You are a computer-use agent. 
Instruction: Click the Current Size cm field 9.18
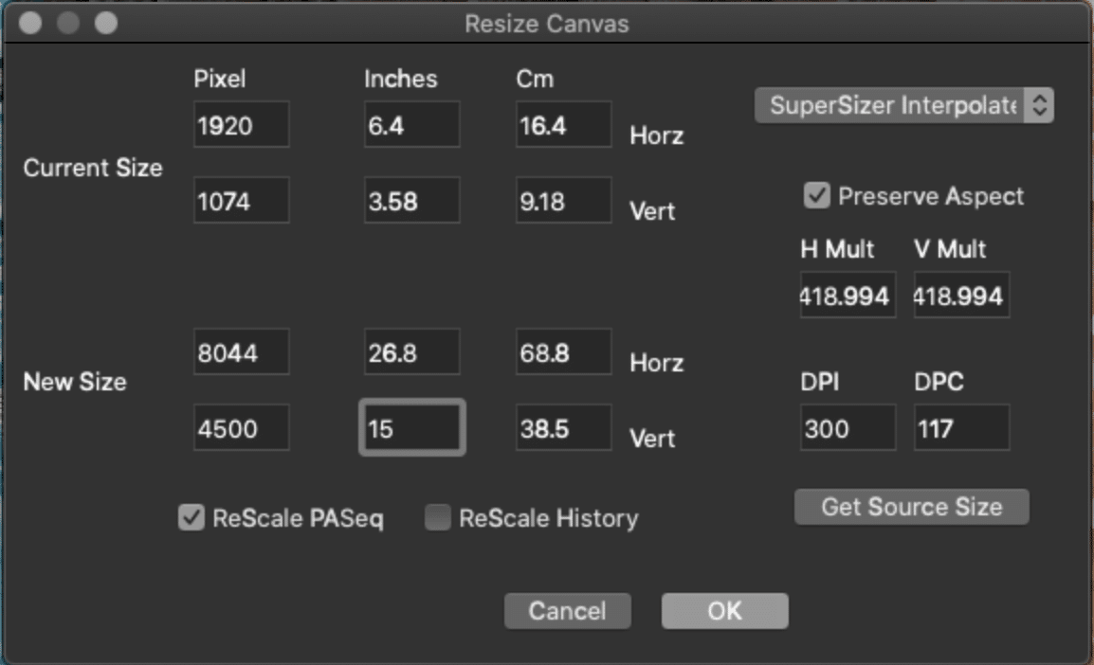coord(564,200)
